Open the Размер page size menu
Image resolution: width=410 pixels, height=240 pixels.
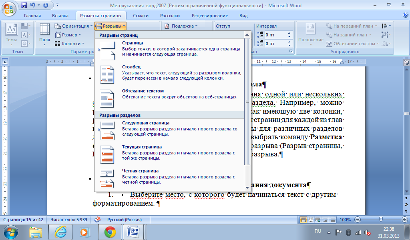click(68, 35)
